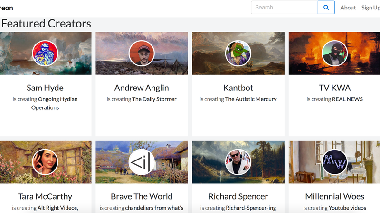Select the Andrew Anglin creator name

coord(142,88)
